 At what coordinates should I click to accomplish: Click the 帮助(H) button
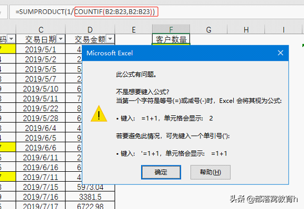click(210, 172)
